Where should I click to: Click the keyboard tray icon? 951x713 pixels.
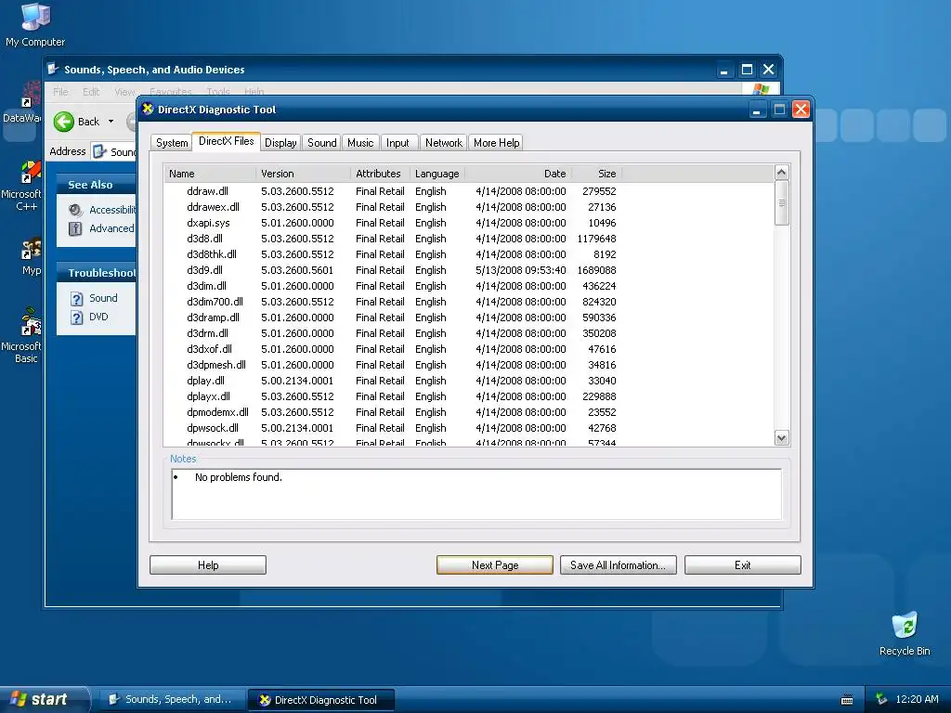847,700
